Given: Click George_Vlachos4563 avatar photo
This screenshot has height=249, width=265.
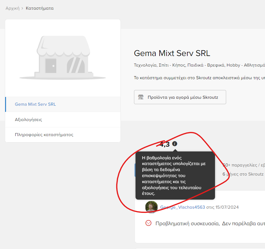Looking at the screenshot, I should (151, 207).
